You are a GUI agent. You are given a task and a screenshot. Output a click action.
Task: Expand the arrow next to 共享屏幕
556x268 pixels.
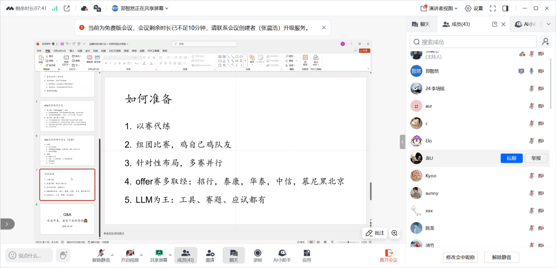[x=170, y=255]
